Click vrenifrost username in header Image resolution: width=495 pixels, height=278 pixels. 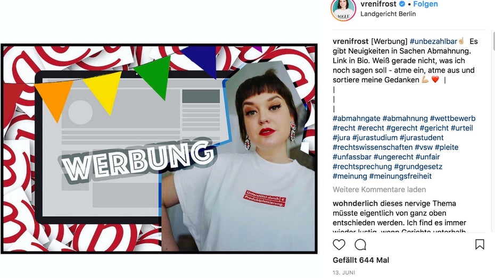tap(378, 4)
